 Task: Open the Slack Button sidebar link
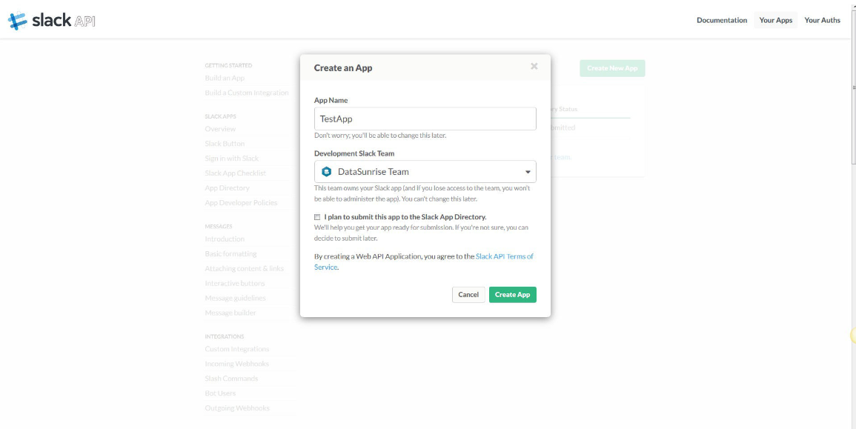[x=225, y=144]
